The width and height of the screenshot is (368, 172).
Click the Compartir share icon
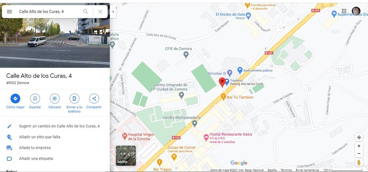point(94,99)
